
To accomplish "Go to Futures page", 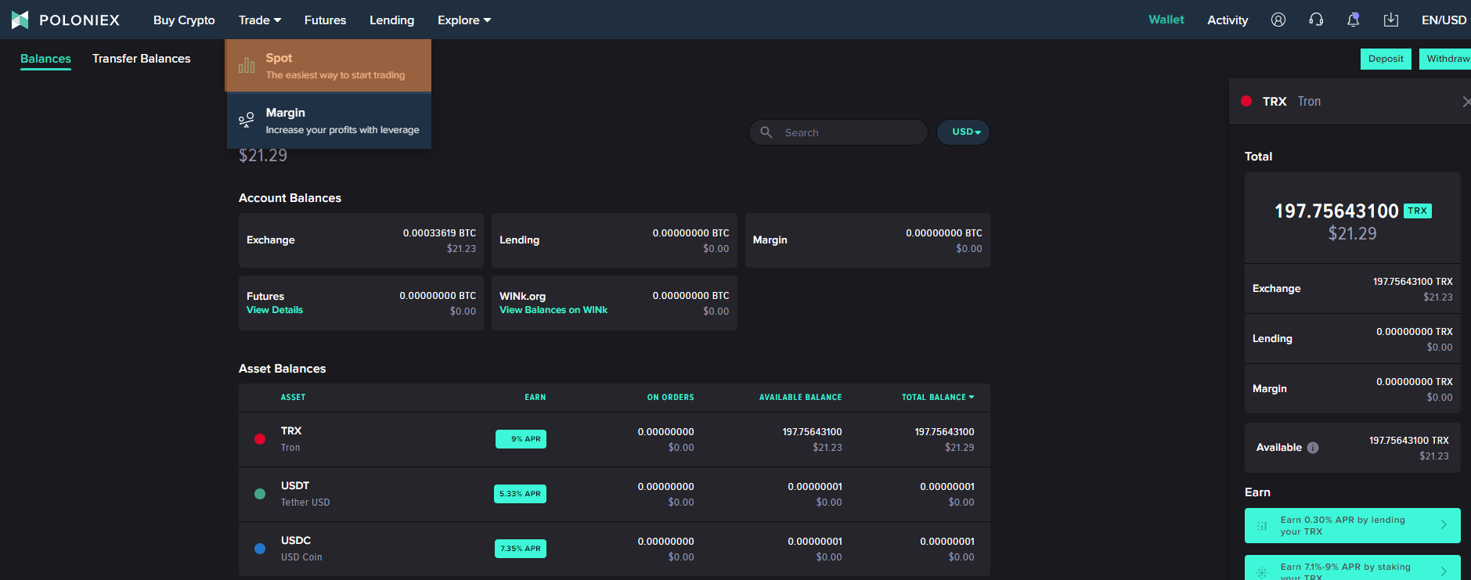I will point(325,20).
